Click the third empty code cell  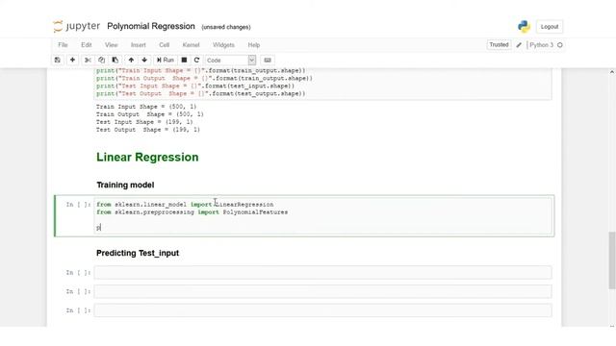tap(323, 310)
